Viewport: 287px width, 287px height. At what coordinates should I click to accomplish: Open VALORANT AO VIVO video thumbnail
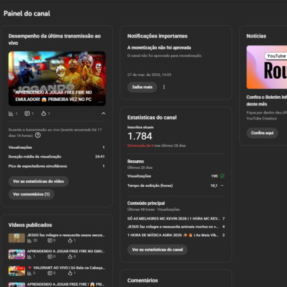click(17, 271)
